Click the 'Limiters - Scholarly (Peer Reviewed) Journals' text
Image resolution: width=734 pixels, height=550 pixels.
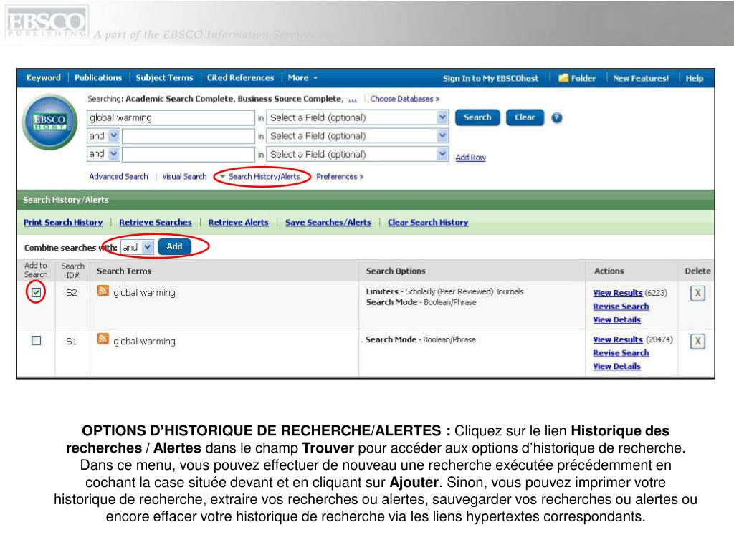(x=444, y=291)
